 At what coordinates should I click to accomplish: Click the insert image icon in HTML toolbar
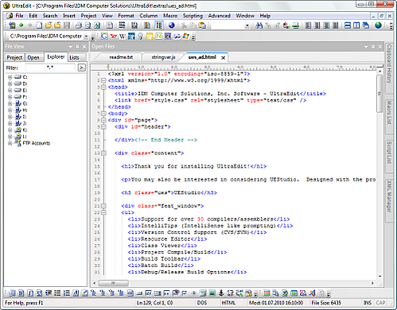[x=212, y=293]
